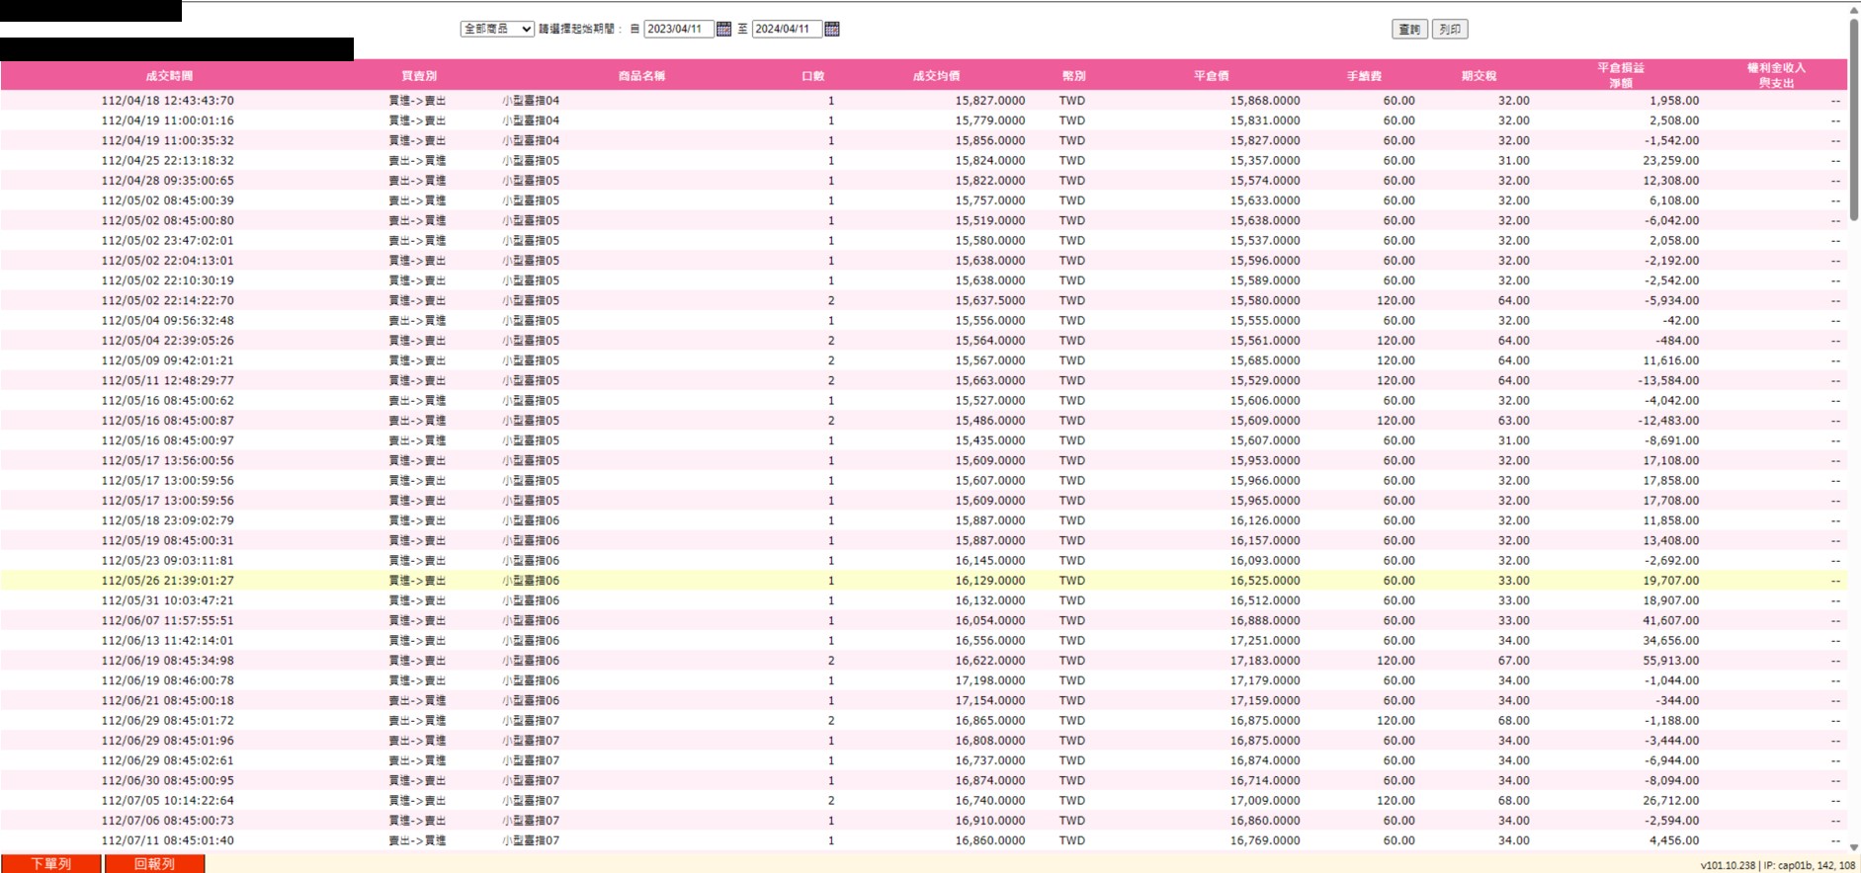Click the net profit value 6,108.00

click(x=1674, y=200)
